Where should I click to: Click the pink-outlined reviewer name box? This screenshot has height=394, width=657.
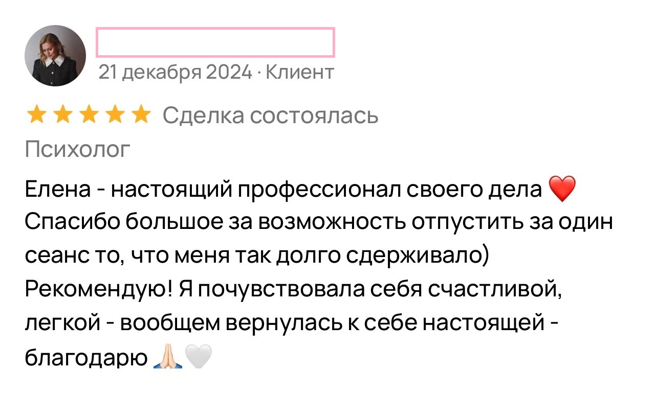coord(215,42)
